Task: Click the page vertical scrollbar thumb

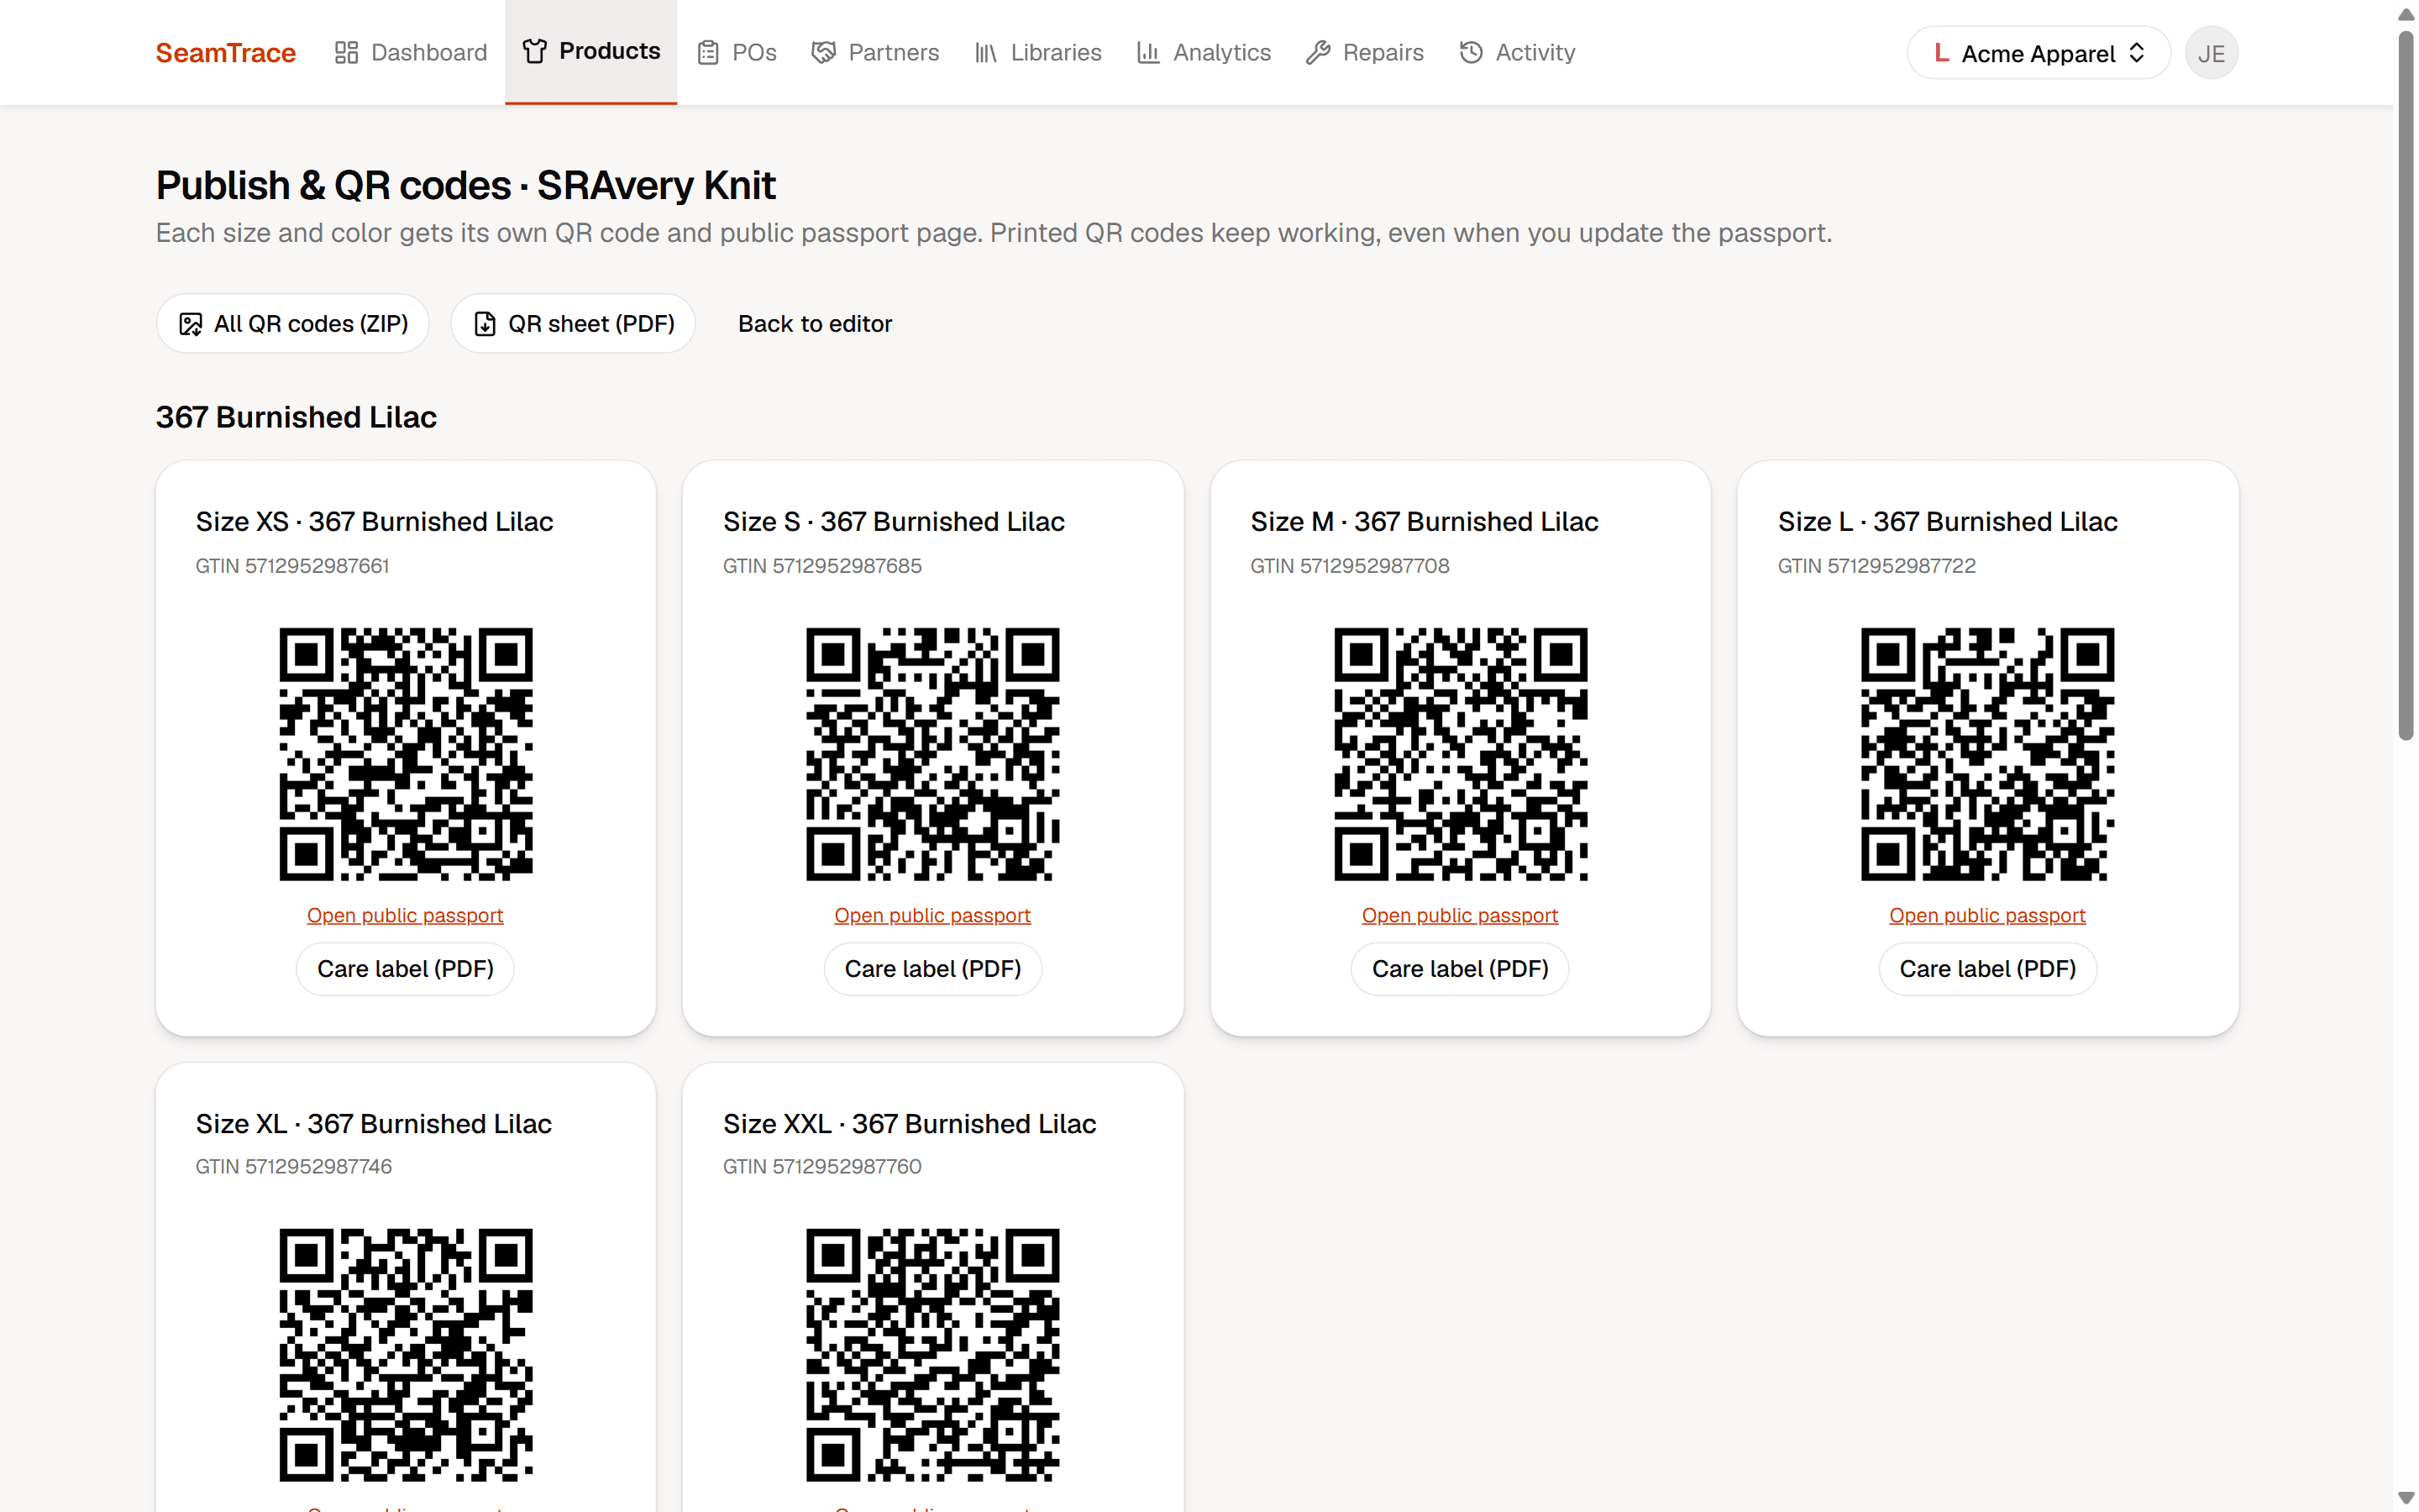Action: click(x=2406, y=385)
